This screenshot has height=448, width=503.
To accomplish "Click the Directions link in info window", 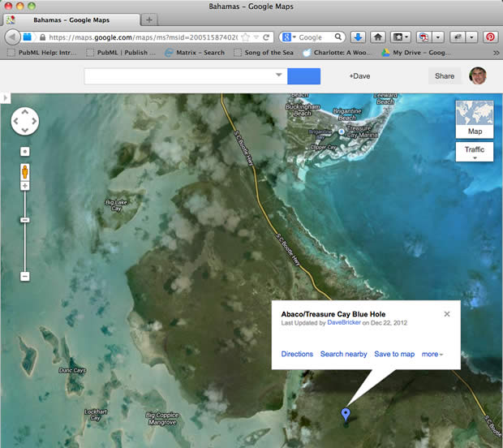I will click(297, 355).
